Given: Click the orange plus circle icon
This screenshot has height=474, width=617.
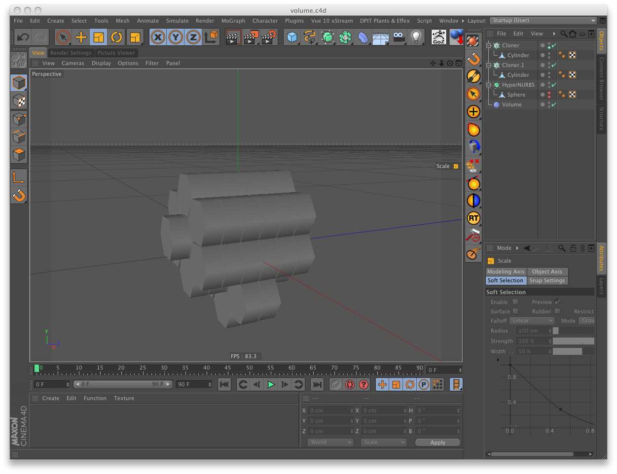Looking at the screenshot, I should coord(473,112).
